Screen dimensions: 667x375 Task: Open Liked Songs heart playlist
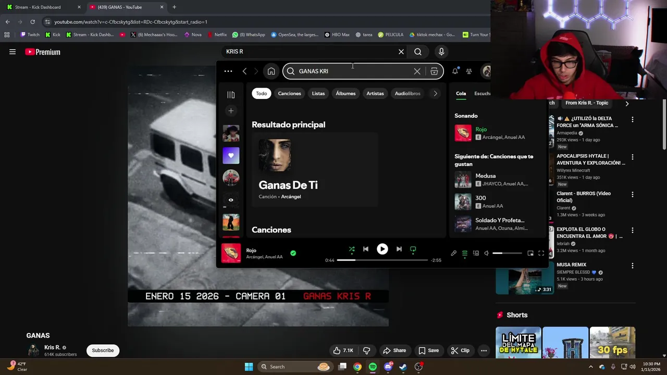tap(231, 155)
